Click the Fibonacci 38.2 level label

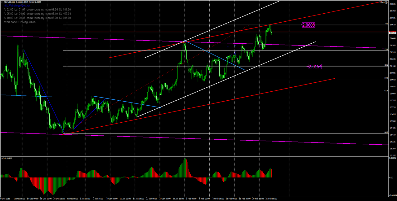[x=386, y=65]
